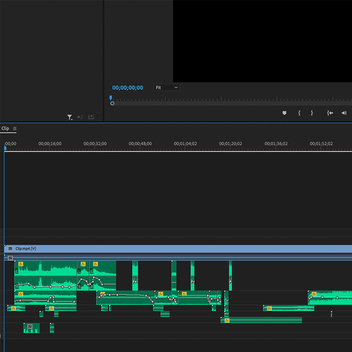Screen dimensions: 352x352
Task: Open the Fit zoom level dropdown
Action: coord(166,88)
